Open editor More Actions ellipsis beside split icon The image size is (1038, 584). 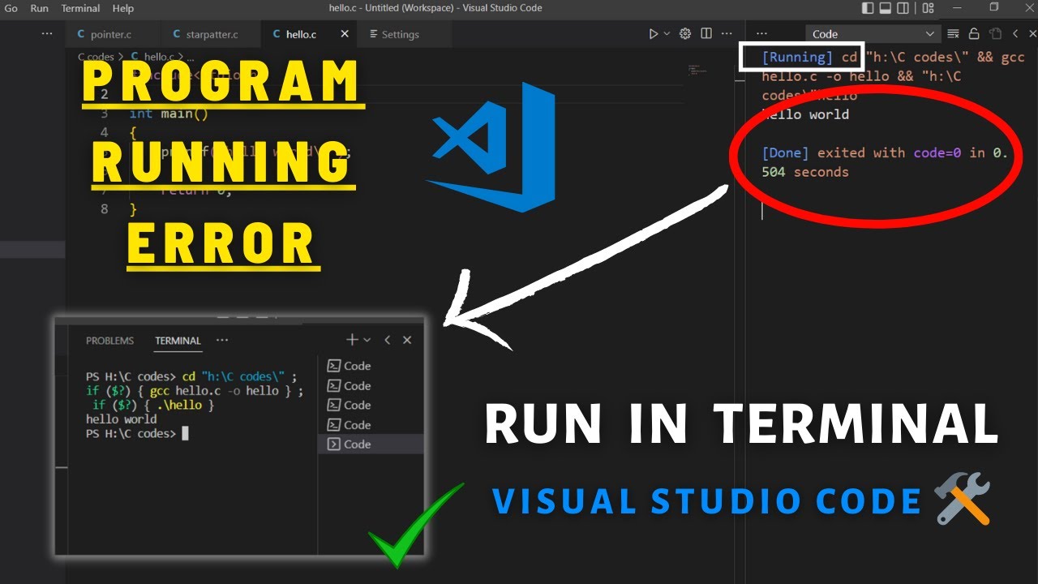[727, 34]
